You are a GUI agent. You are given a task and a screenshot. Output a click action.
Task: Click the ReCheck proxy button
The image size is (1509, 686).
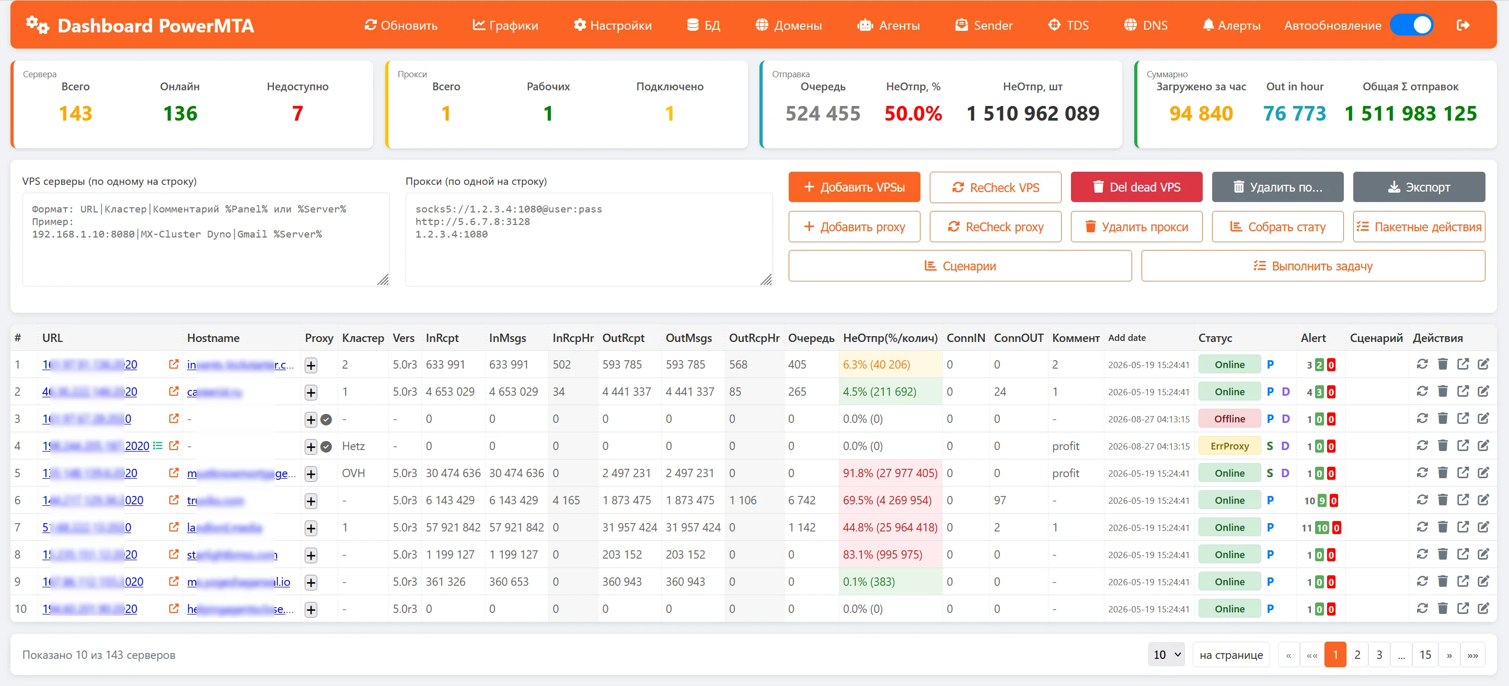click(x=995, y=227)
